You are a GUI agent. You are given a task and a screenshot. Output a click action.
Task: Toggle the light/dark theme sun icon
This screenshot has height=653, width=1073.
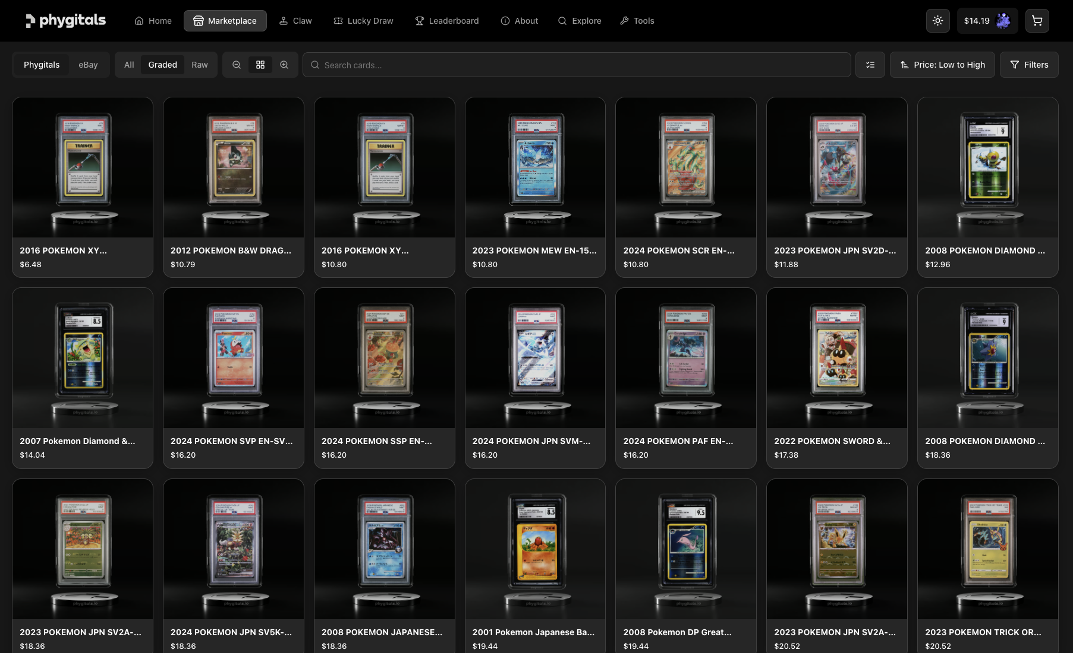937,21
